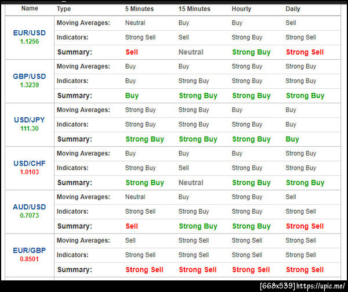Click the USD/JPY price 111.30
The width and height of the screenshot is (348, 292).
[x=30, y=128]
